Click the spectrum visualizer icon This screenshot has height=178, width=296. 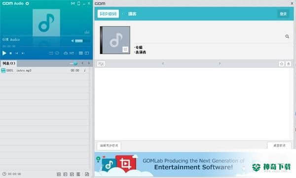(x=87, y=32)
